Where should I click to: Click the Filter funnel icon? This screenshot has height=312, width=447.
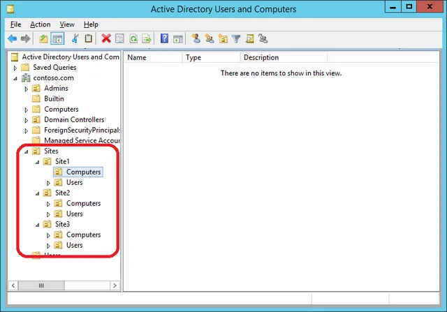pyautogui.click(x=236, y=39)
